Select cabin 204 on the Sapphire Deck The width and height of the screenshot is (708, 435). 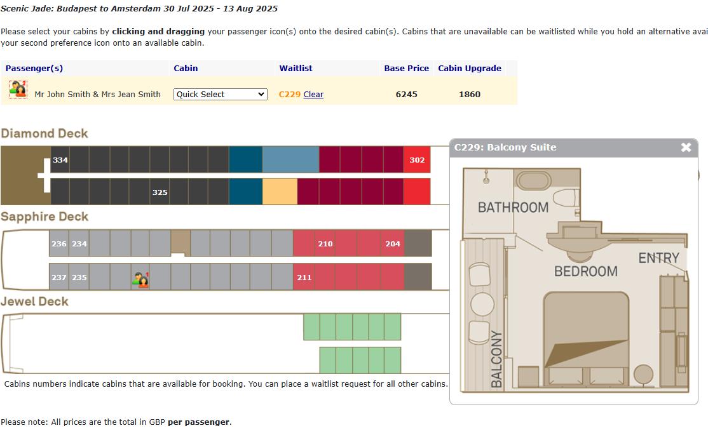(x=392, y=243)
